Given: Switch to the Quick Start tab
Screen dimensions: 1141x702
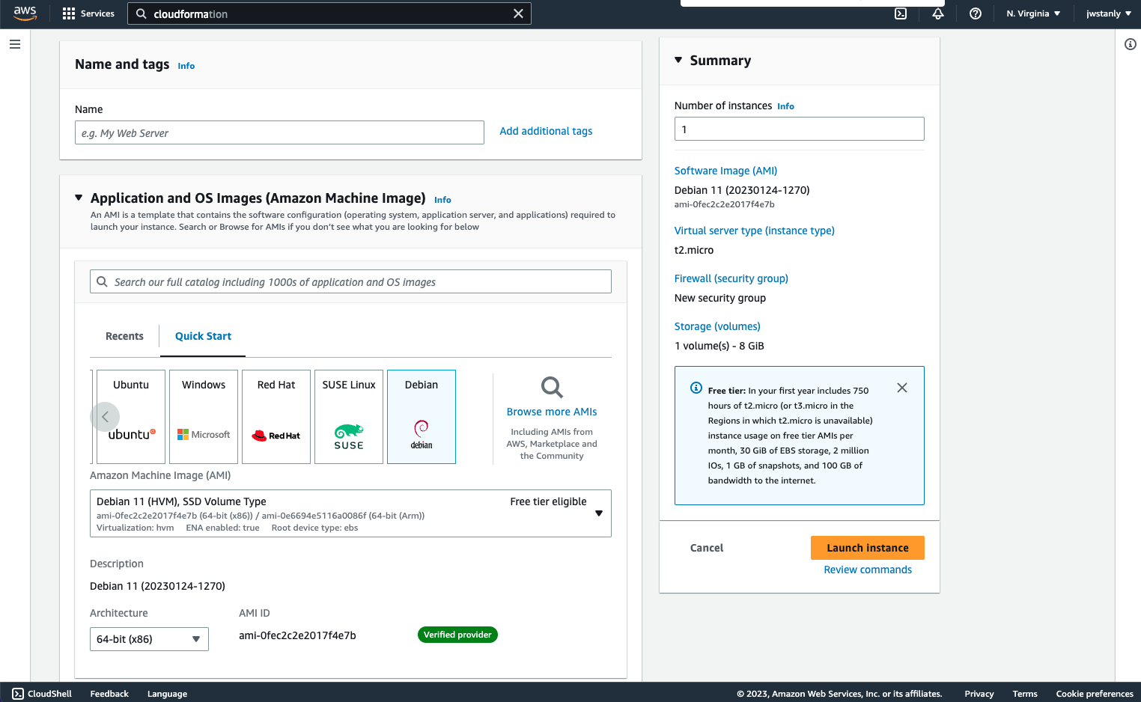Looking at the screenshot, I should click(x=203, y=336).
